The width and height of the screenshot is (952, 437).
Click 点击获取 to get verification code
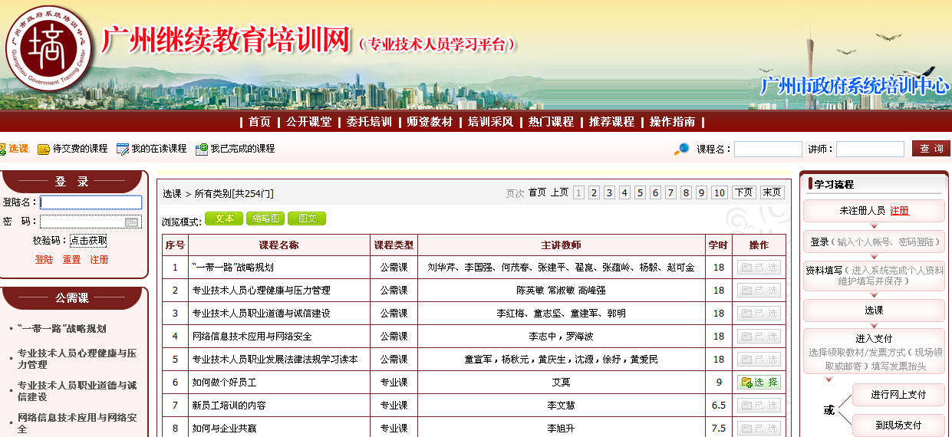89,241
